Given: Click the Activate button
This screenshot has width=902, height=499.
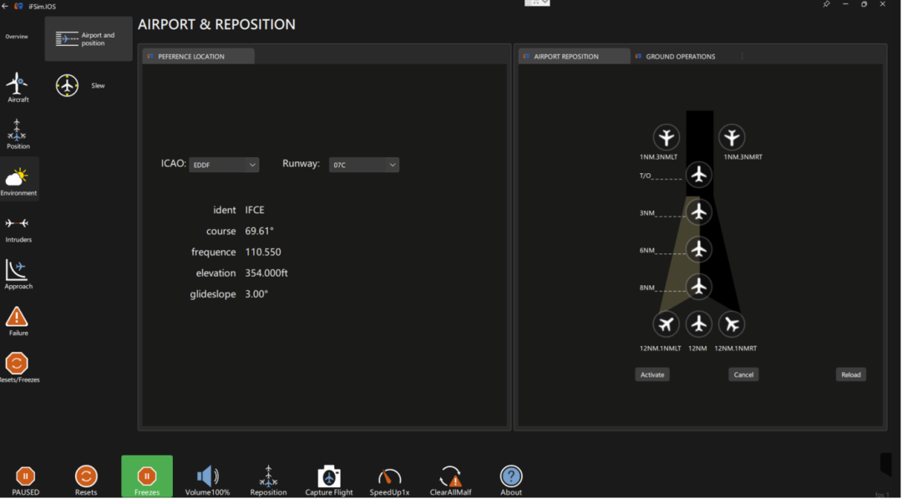Looking at the screenshot, I should (652, 374).
